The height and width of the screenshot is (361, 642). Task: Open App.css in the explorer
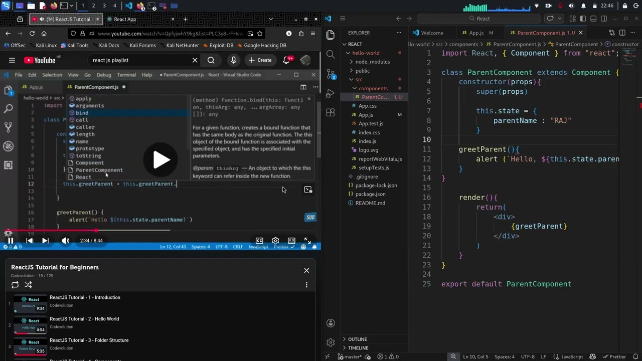[368, 106]
